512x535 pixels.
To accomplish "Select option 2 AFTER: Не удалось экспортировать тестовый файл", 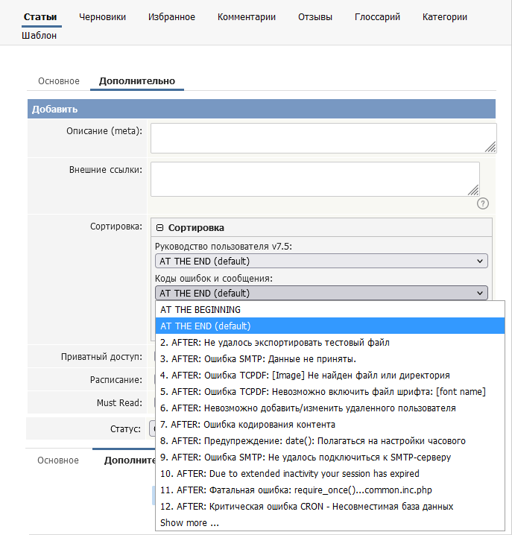I will (x=329, y=342).
